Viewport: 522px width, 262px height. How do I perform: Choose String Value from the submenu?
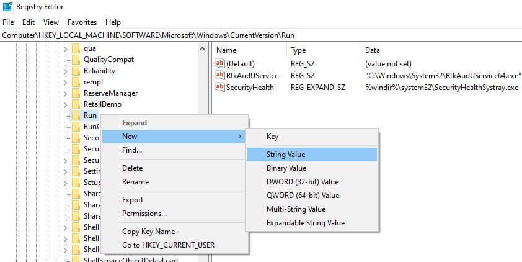point(286,155)
